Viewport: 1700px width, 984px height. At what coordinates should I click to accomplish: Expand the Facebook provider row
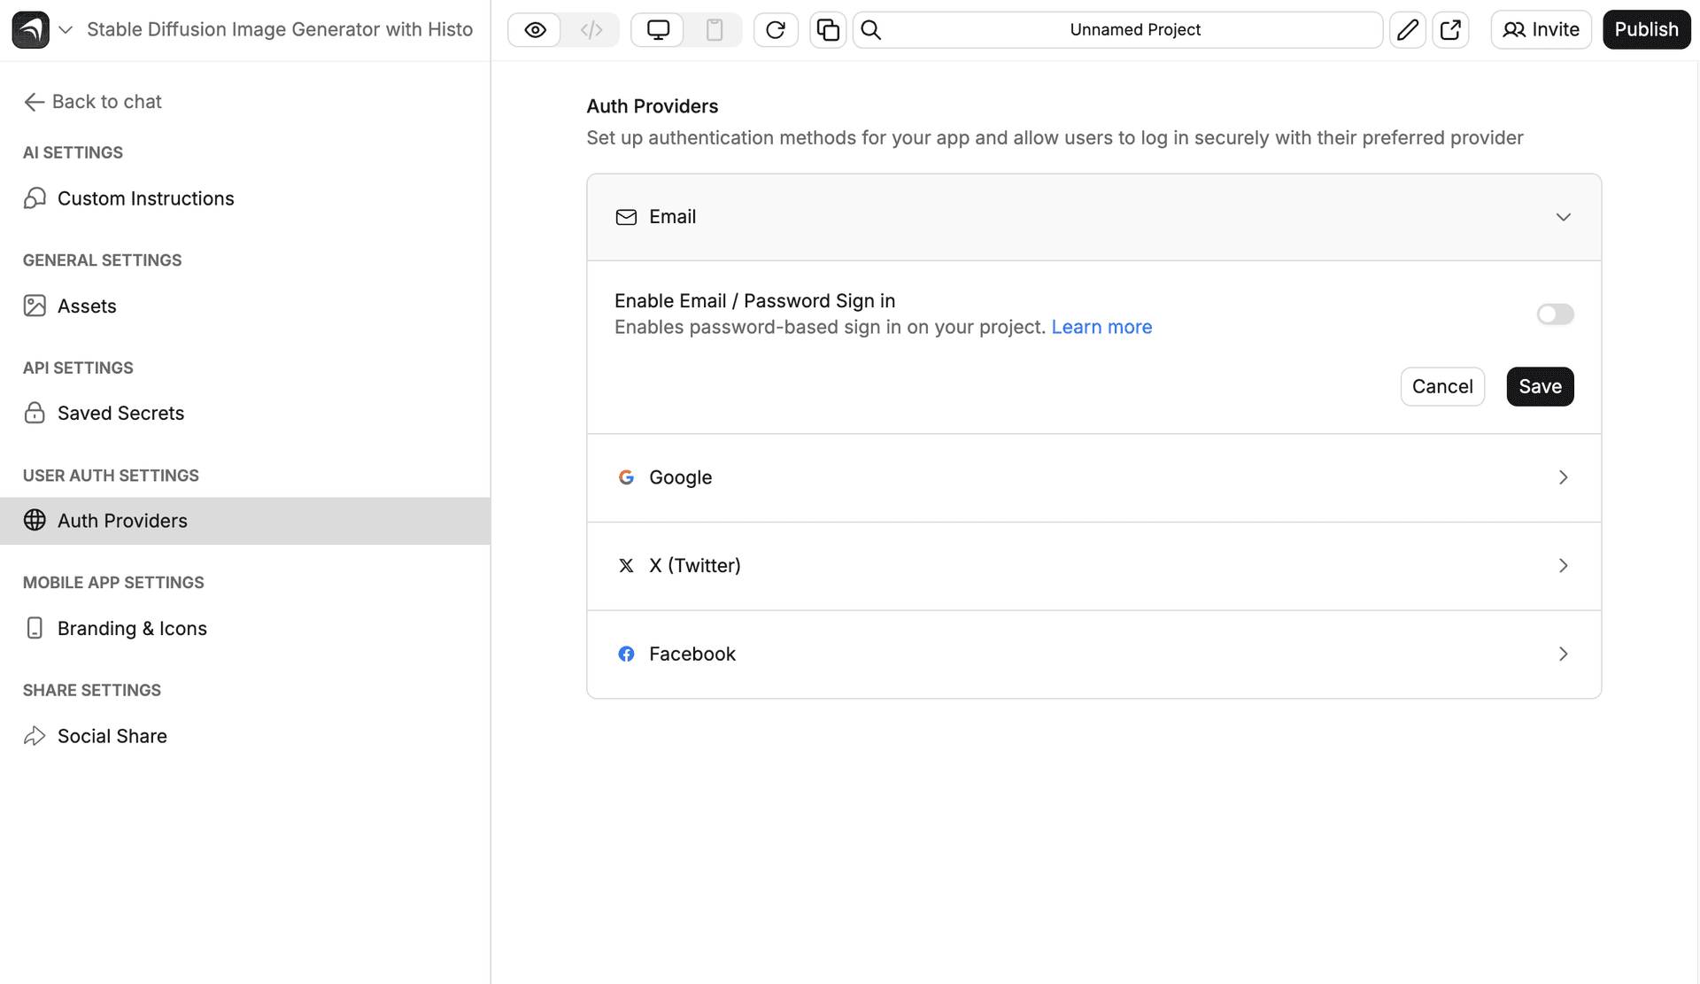point(1563,654)
